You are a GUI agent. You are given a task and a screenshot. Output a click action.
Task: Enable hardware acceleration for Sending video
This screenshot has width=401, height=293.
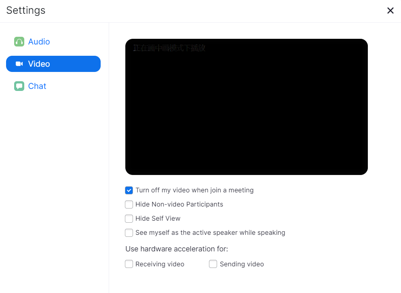pos(213,264)
